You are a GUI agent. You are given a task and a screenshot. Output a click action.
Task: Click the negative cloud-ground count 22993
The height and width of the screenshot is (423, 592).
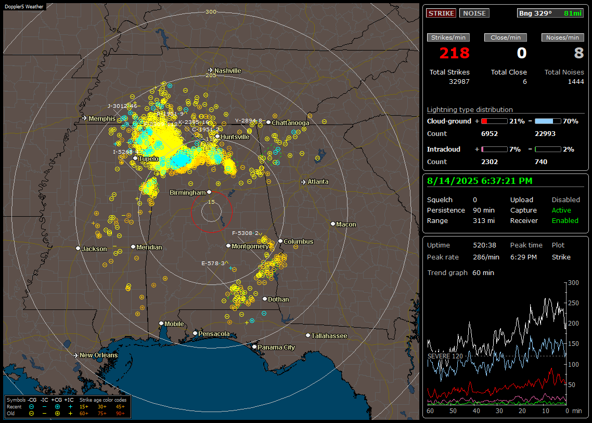[x=545, y=134]
